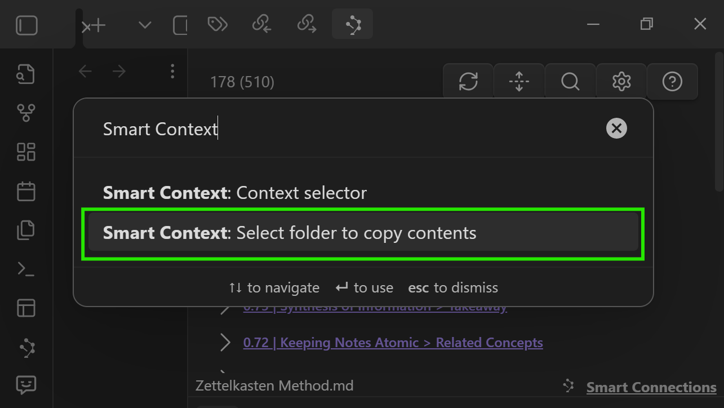Switch to the Smart Connections view tab
Screen dimensions: 724x408
(x=352, y=24)
